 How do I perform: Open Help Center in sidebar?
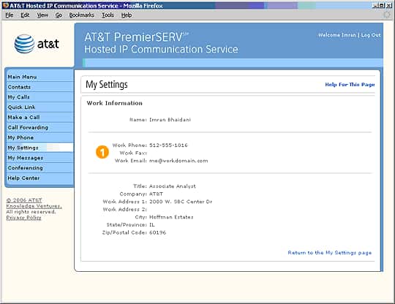pyautogui.click(x=23, y=178)
